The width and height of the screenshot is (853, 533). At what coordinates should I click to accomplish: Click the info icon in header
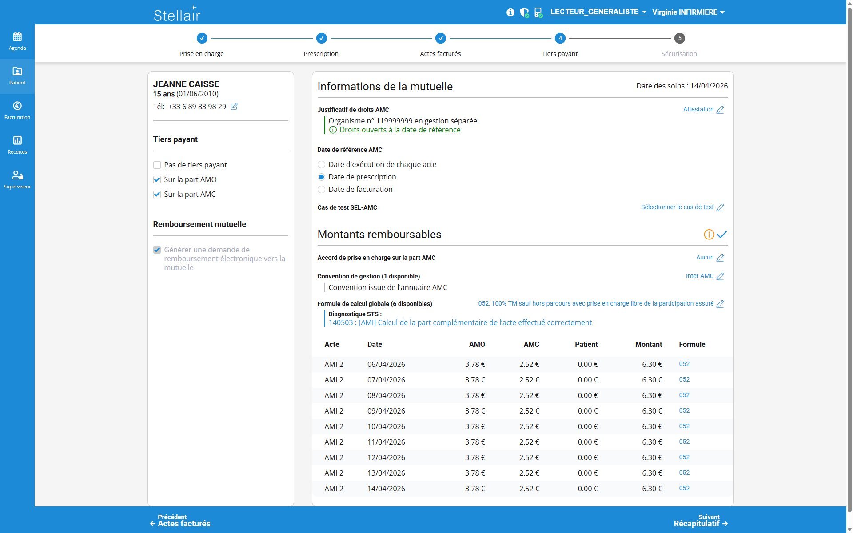tap(510, 12)
